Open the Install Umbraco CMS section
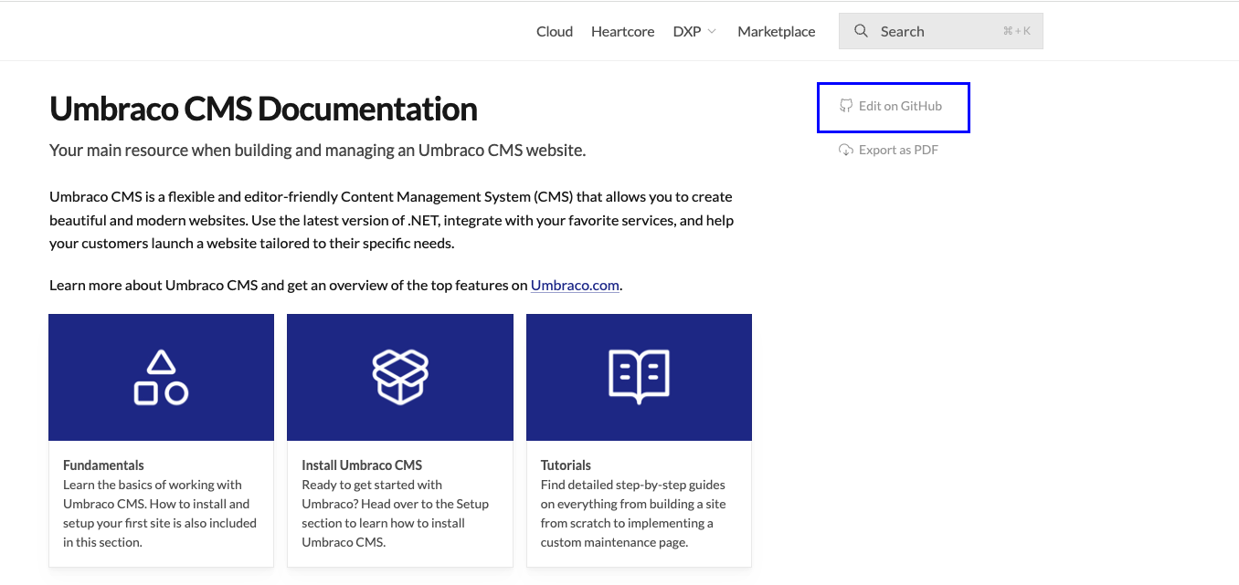The width and height of the screenshot is (1239, 585). pos(362,465)
